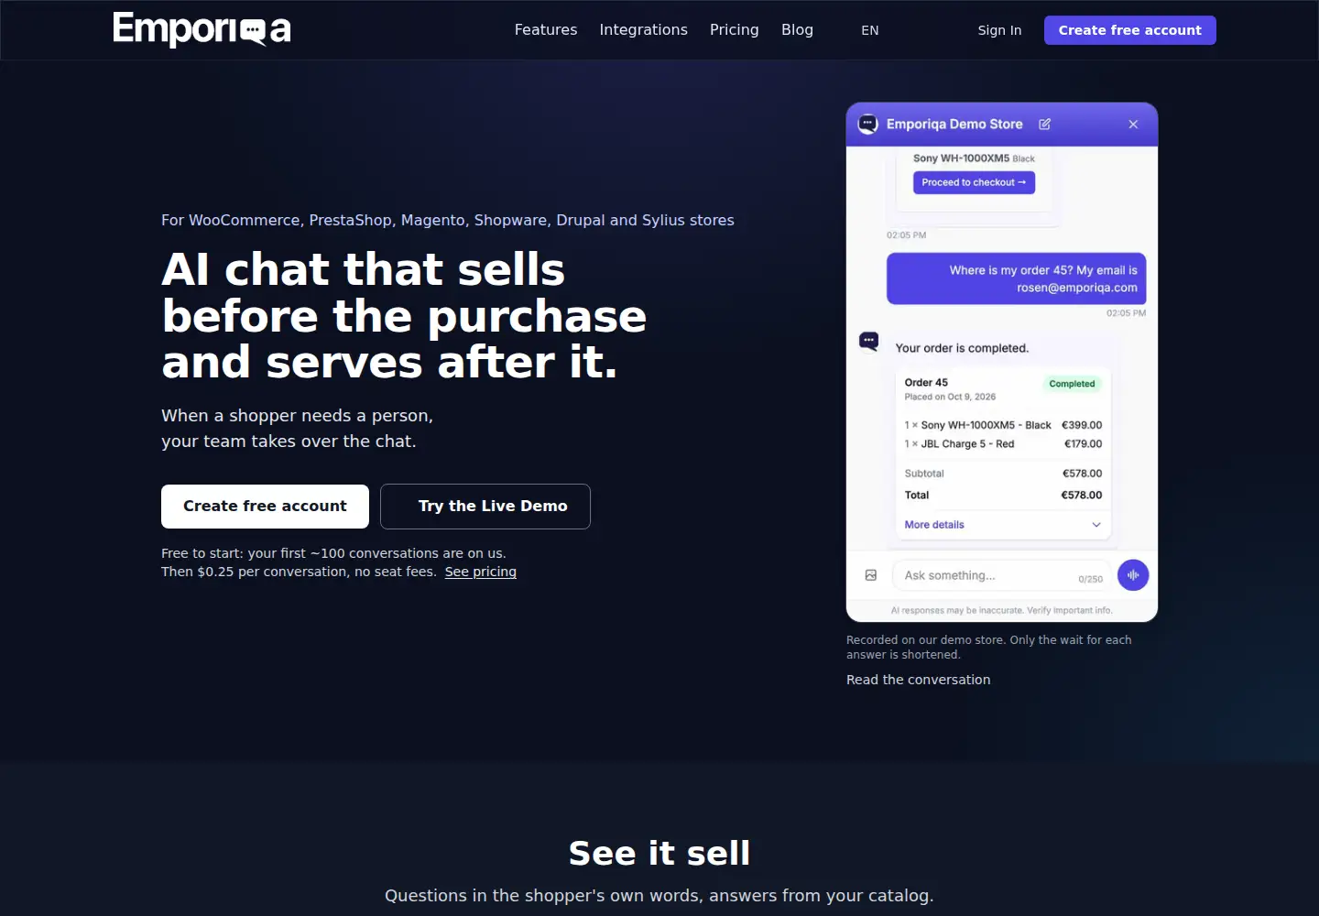Screen dimensions: 1319x916
Task: Click Try the Live Demo button
Action: point(485,507)
